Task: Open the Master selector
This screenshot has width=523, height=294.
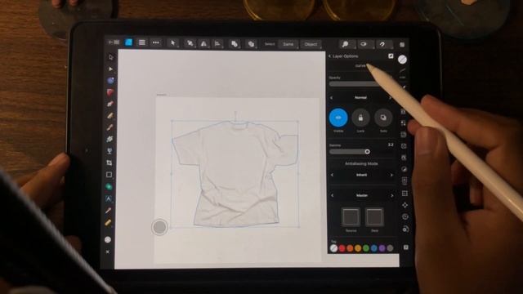Action: (362, 196)
